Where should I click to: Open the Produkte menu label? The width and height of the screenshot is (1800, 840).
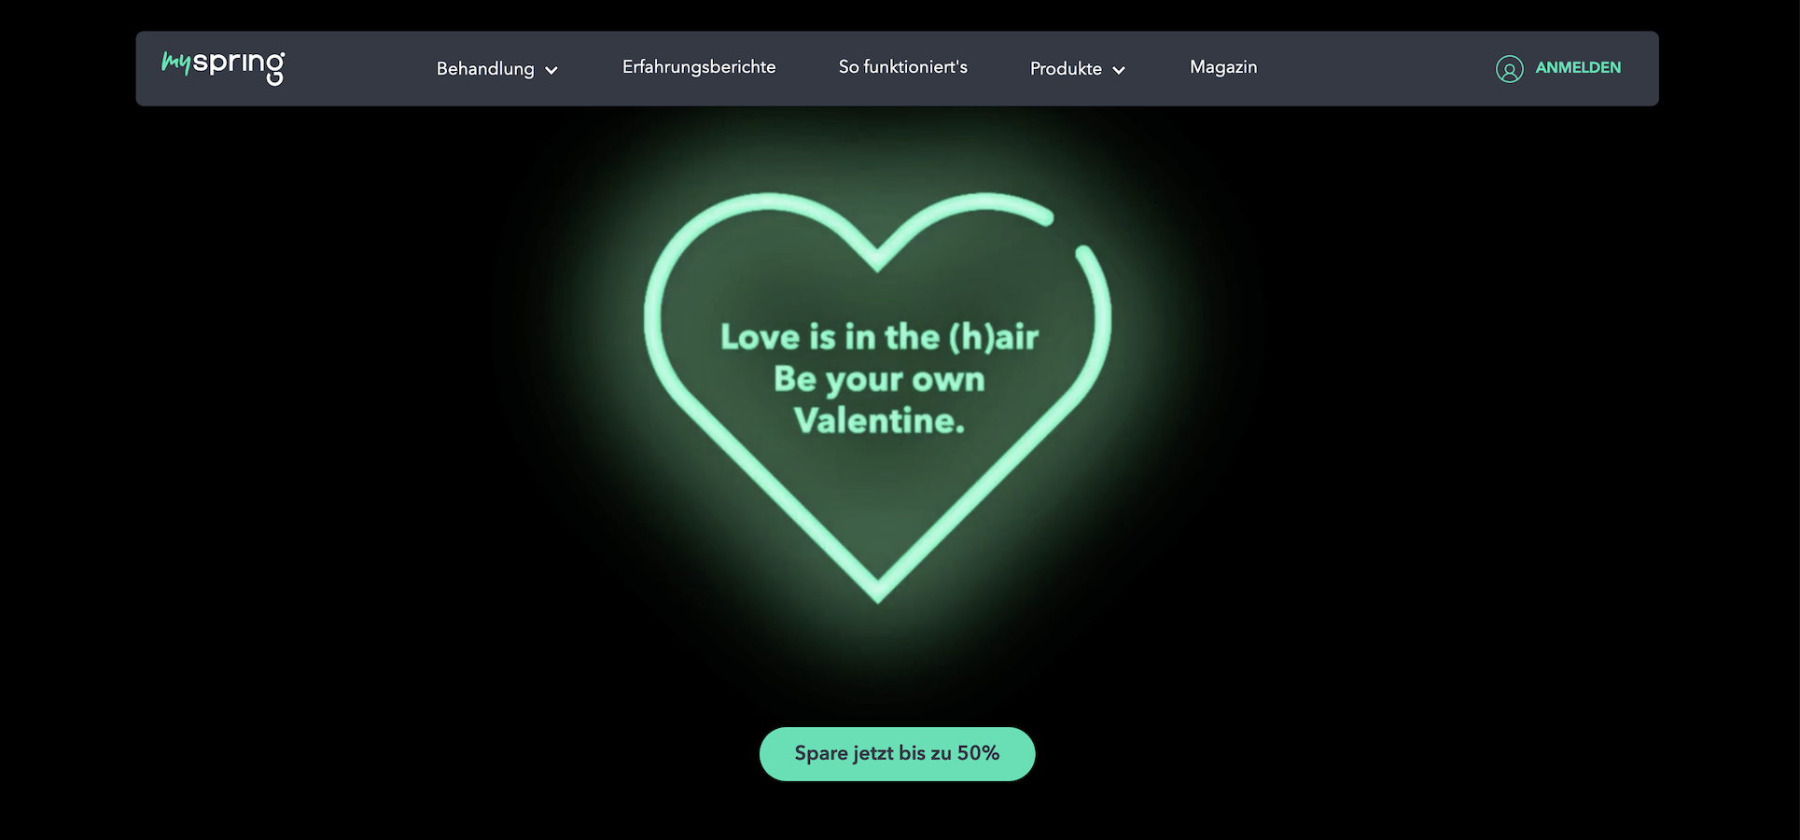pyautogui.click(x=1066, y=68)
